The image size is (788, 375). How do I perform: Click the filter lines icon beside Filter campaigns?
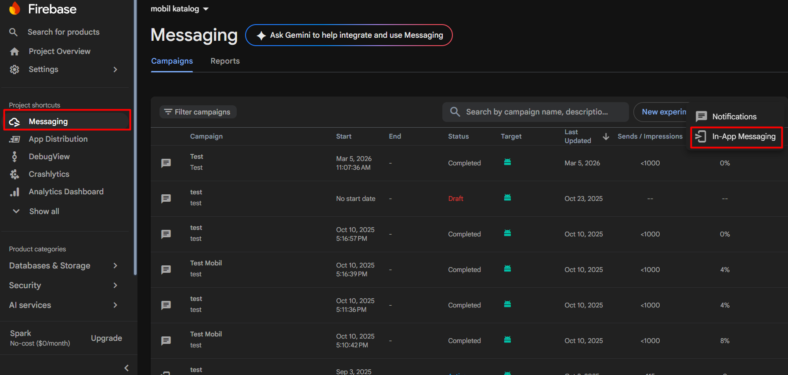coord(168,112)
